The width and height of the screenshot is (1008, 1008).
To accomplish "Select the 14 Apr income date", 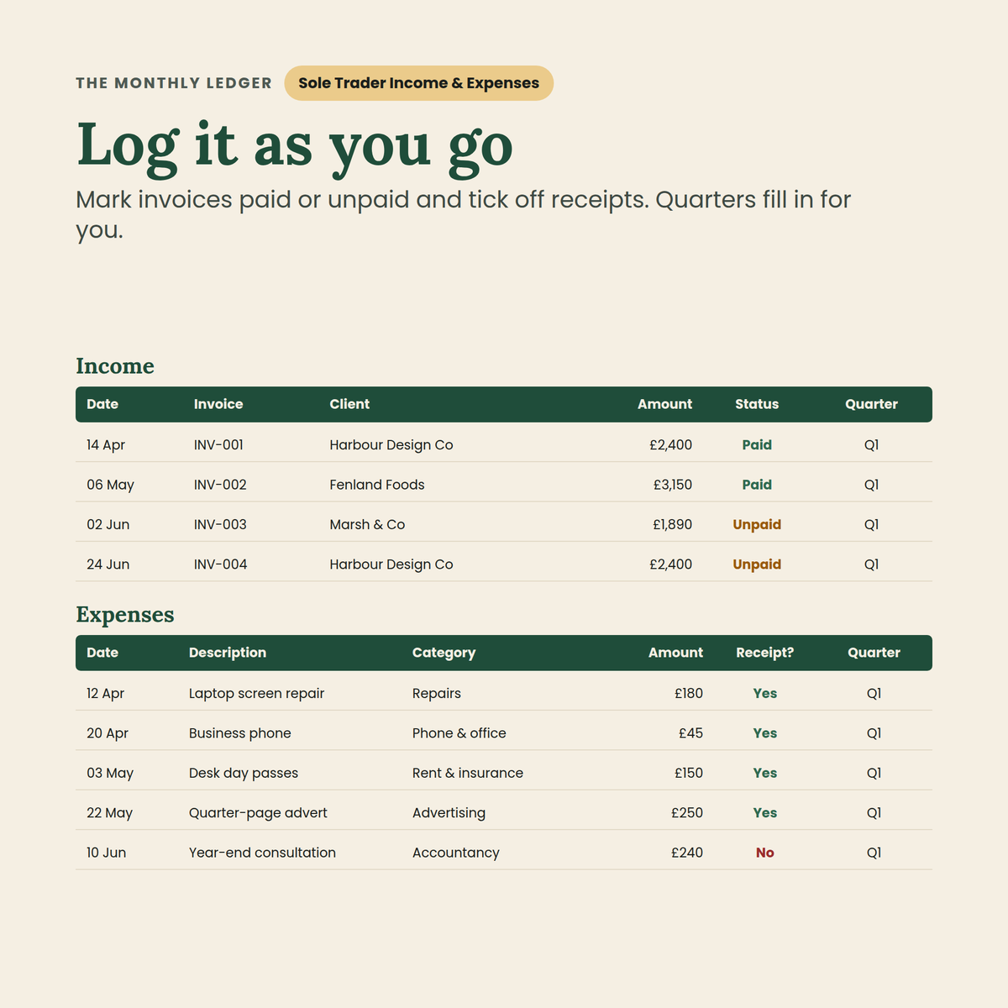I will (106, 445).
